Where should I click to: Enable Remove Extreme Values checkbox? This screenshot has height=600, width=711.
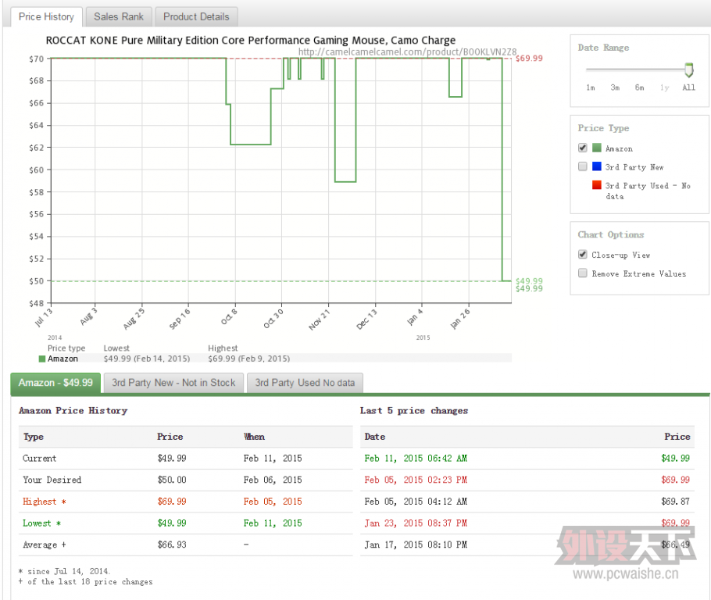pyautogui.click(x=583, y=273)
